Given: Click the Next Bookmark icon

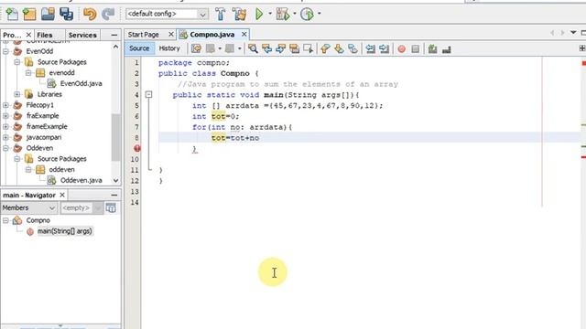Looking at the screenshot, I should 339,48.
